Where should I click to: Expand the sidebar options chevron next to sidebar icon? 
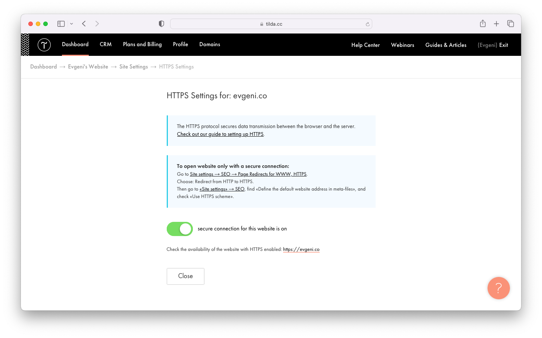point(71,23)
